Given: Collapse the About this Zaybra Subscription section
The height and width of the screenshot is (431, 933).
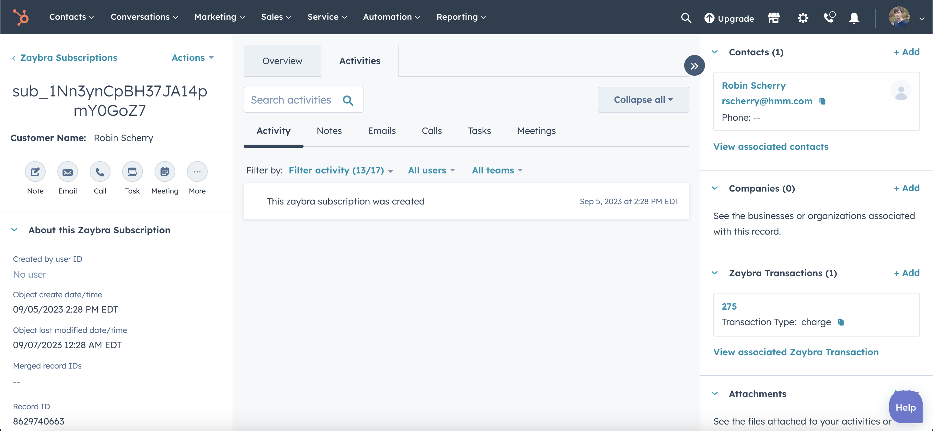Looking at the screenshot, I should (x=15, y=230).
